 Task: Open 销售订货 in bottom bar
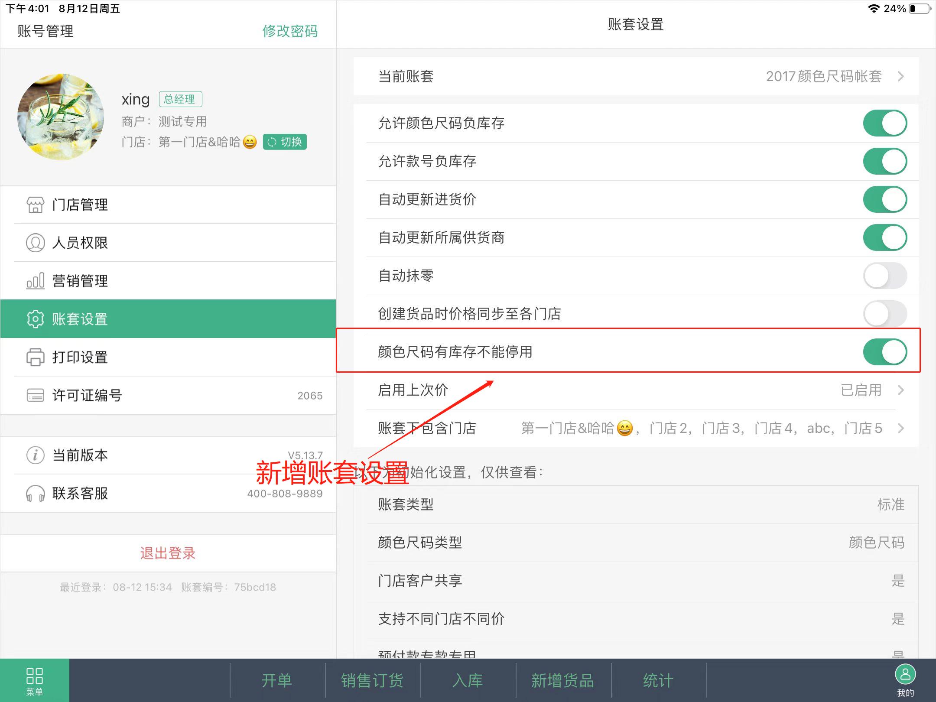click(372, 680)
